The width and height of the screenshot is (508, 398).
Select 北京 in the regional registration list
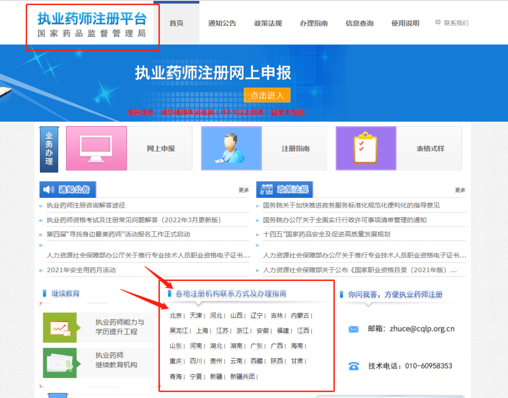tap(175, 316)
